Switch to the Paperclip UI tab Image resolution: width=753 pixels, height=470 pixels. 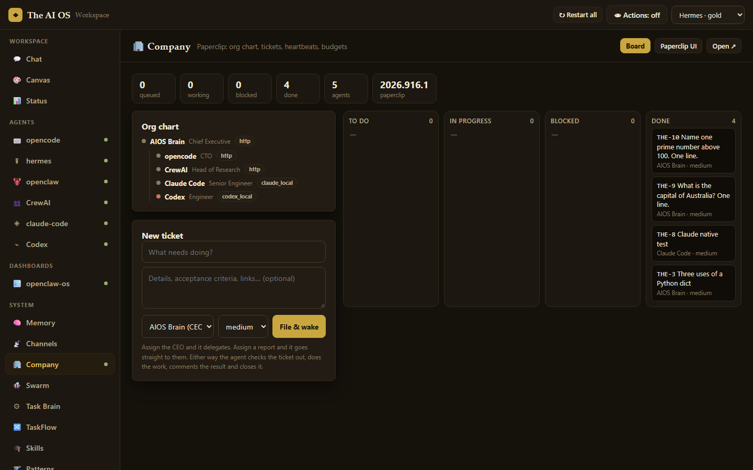[x=678, y=46]
